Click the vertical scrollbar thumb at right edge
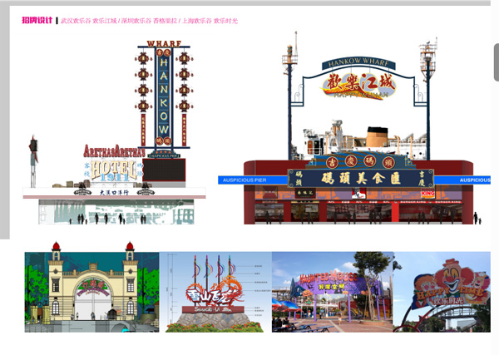The height and width of the screenshot is (355, 499). pyautogui.click(x=496, y=62)
